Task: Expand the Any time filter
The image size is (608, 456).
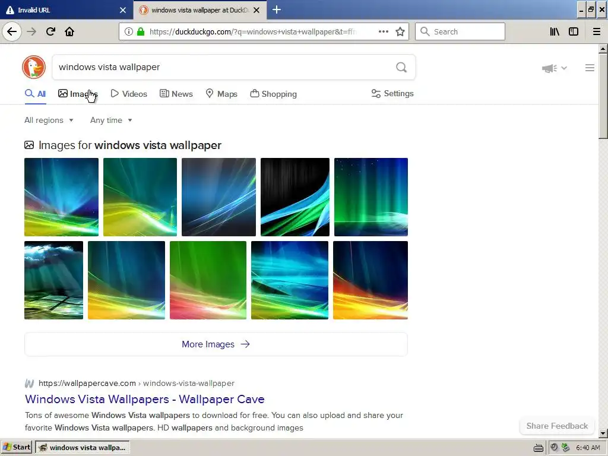Action: pos(111,120)
